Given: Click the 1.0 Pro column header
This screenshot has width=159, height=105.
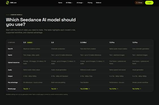Looking at the screenshot, I should click(135, 42).
